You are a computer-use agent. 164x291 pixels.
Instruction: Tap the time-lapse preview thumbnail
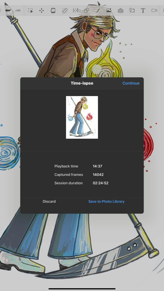[82, 117]
